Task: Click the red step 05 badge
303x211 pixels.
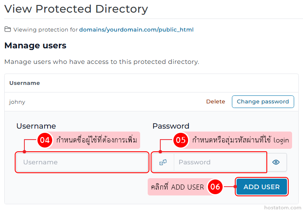Action: [x=180, y=140]
